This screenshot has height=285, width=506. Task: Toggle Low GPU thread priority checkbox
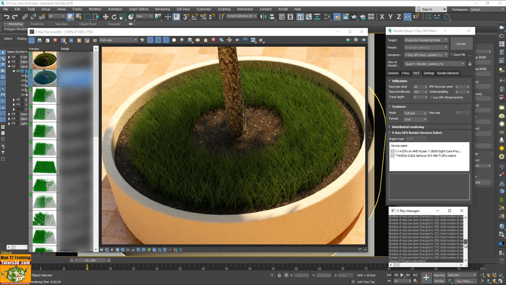point(431,98)
